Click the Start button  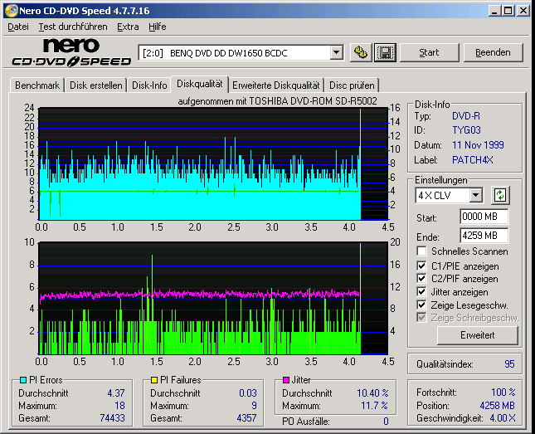coord(429,52)
